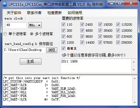Click up arrow of custom baud box scrollbar
Image resolution: width=140 pixels, height=108 pixels.
[x=134, y=62]
